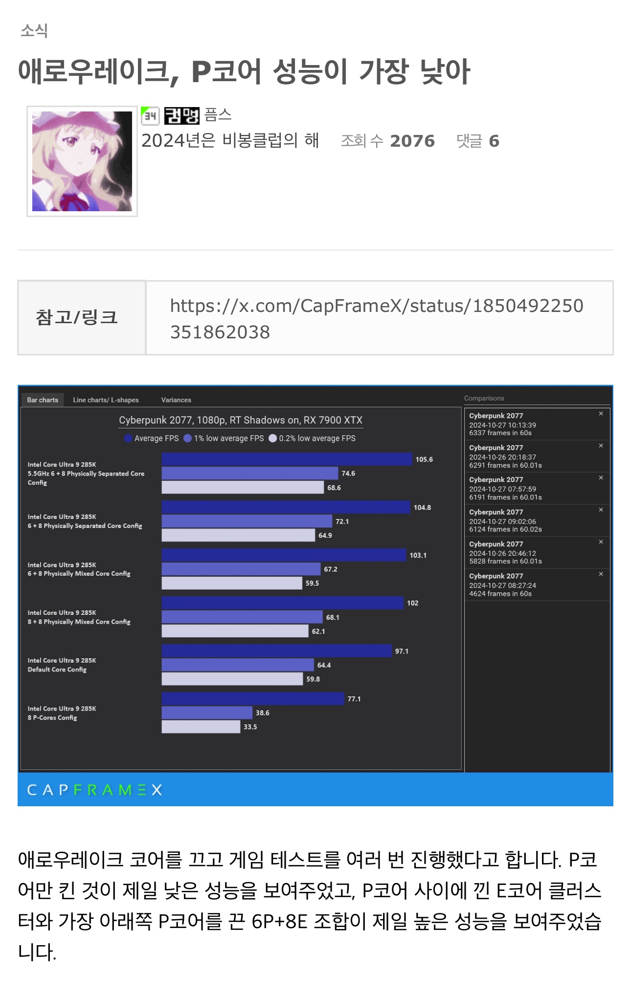Select comparison with 6291 frames in 60.01s
This screenshot has height=995, width=631.
(x=537, y=456)
